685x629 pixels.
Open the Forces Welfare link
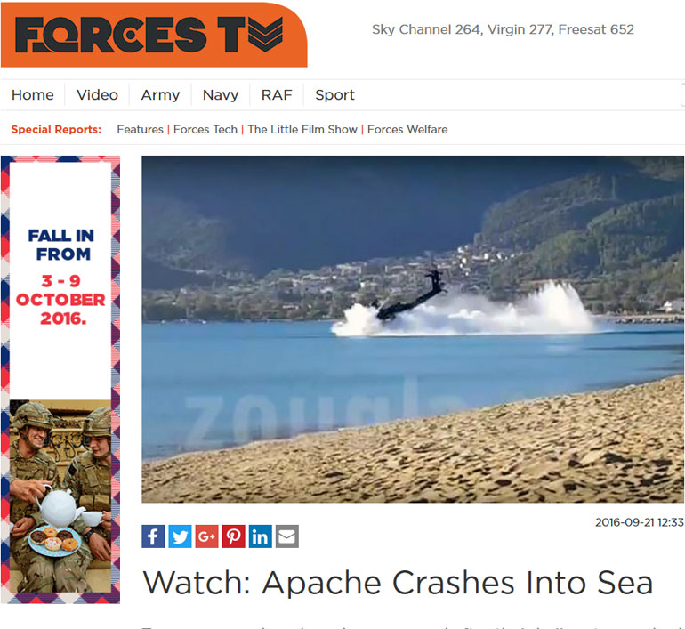click(x=407, y=129)
